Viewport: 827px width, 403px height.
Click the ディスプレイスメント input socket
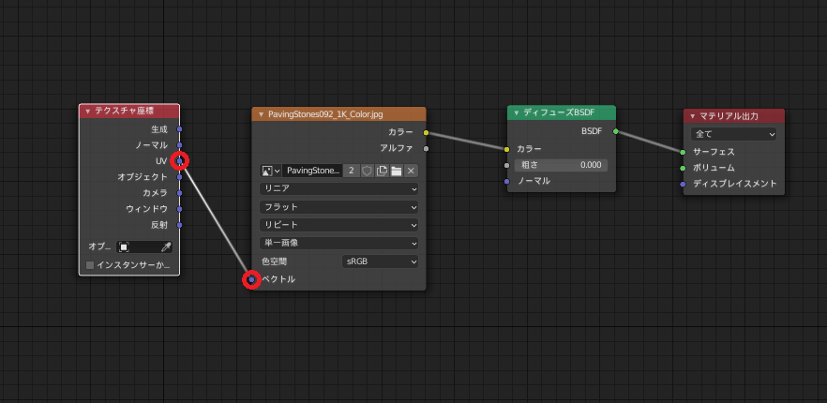tap(683, 184)
